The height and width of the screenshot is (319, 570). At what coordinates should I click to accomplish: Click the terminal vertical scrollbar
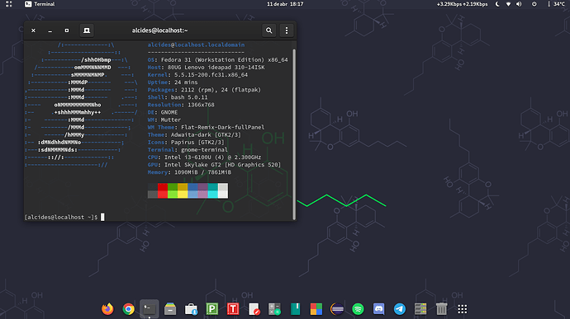coord(294,134)
